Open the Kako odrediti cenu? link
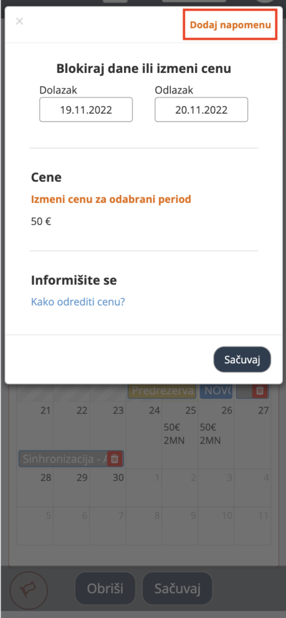The image size is (286, 618). point(78,302)
